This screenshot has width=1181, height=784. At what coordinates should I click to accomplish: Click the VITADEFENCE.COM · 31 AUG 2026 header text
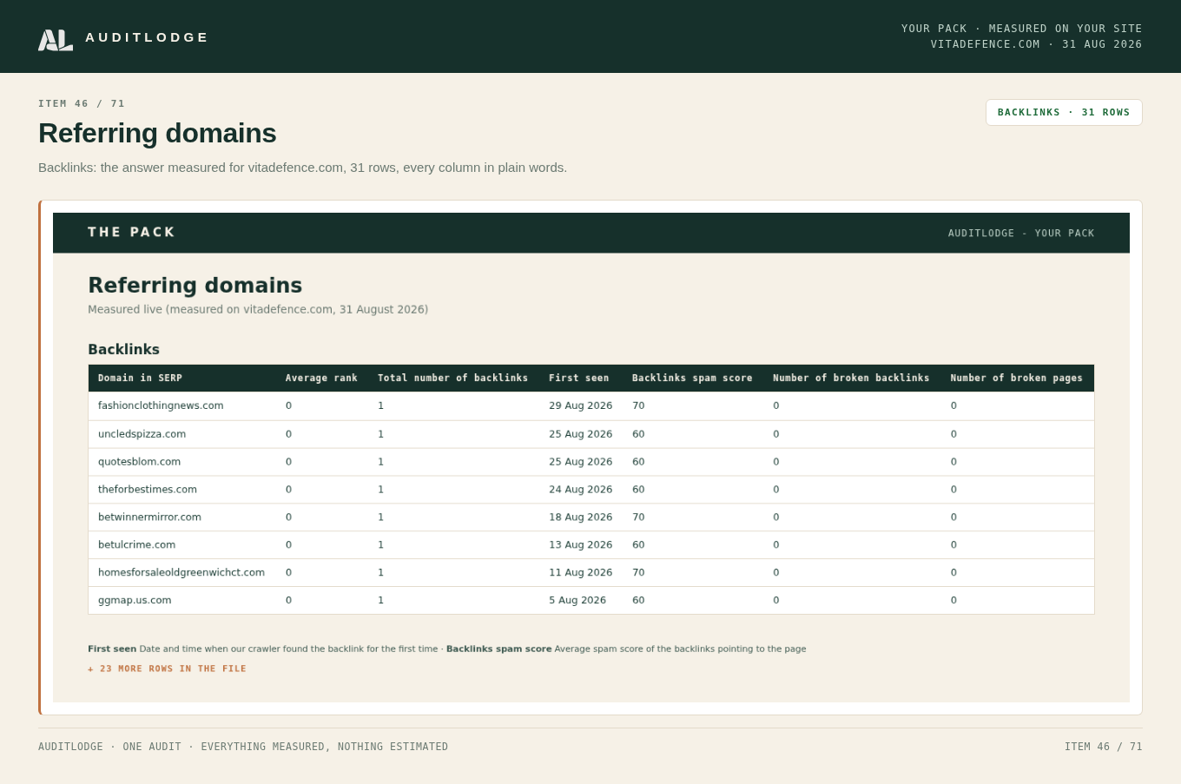pos(1037,44)
